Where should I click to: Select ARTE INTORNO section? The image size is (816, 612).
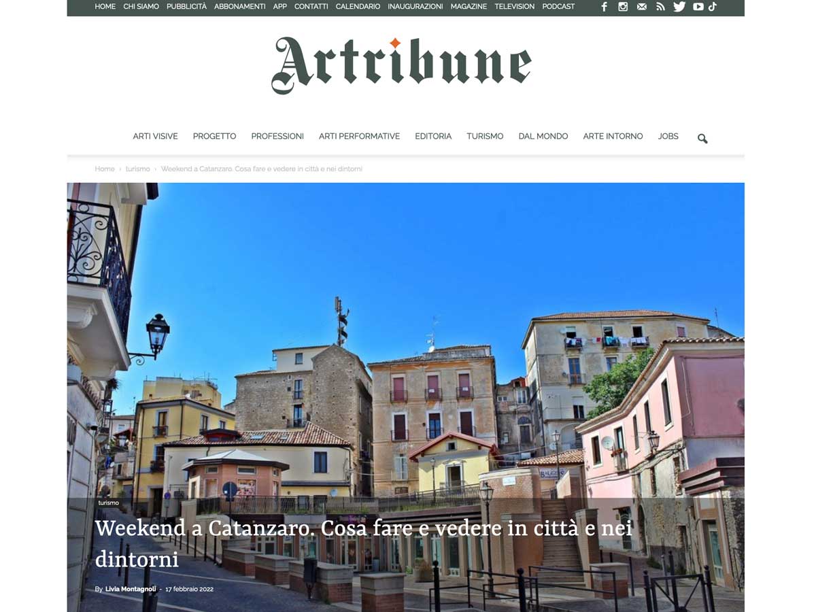click(613, 137)
